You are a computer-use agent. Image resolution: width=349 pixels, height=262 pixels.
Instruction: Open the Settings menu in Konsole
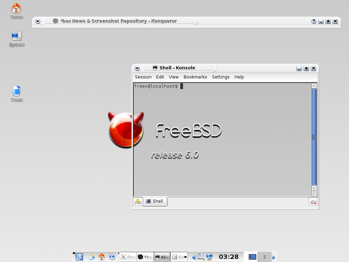pos(221,77)
